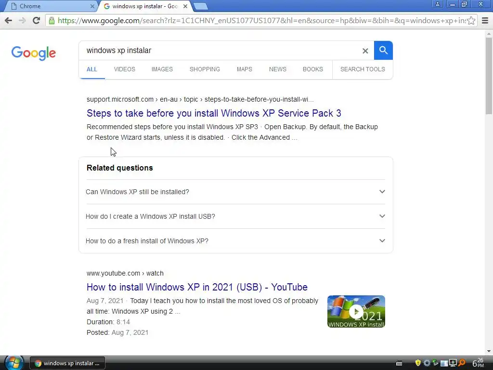Screen dimensions: 493x370
Task: Click inside the Google search input field
Action: (x=220, y=50)
